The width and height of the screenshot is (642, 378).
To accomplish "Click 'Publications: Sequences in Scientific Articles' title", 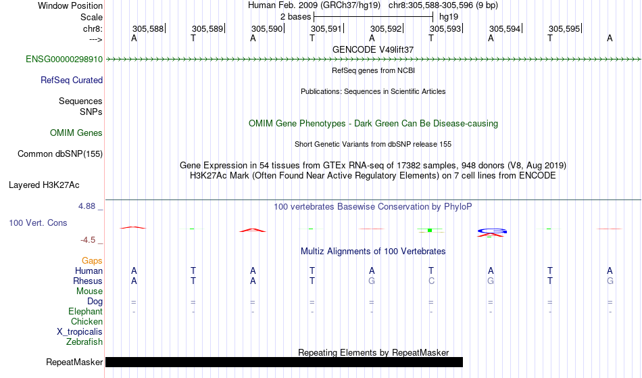I will tap(373, 91).
